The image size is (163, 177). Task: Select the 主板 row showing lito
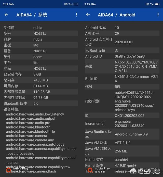pyautogui.click(x=41, y=45)
